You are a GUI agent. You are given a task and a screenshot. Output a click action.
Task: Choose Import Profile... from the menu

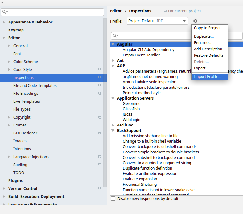tap(208, 77)
